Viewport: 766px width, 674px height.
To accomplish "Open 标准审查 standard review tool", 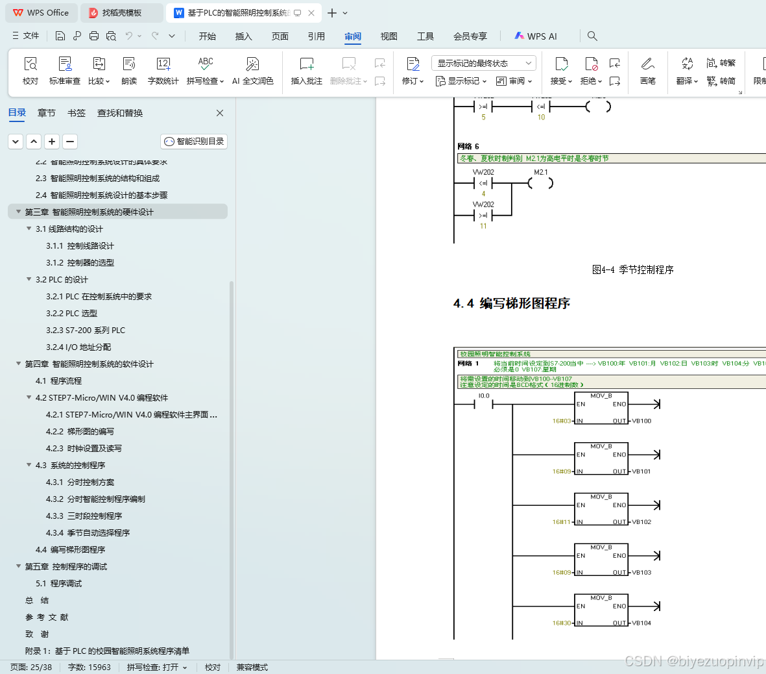I will tap(64, 70).
